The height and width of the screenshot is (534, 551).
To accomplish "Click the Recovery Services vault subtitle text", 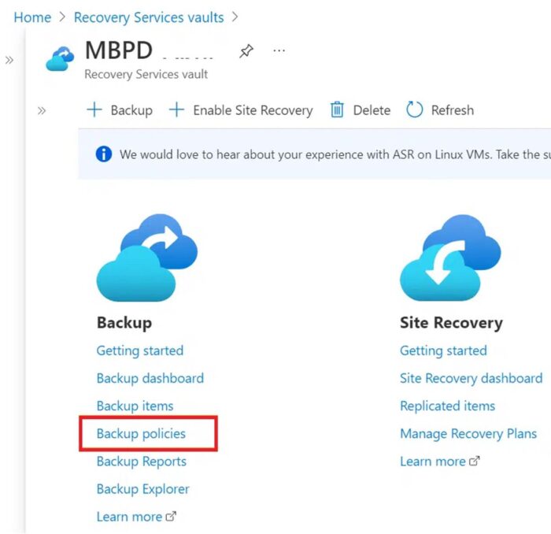I will click(146, 74).
